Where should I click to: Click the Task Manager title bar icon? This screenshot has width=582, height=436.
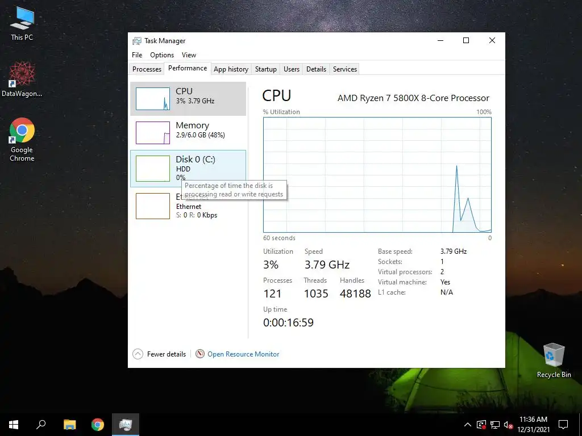coord(137,41)
